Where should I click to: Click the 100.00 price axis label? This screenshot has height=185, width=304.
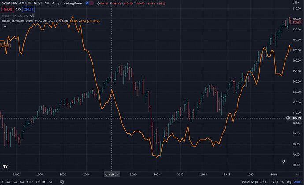[x=297, y=123]
